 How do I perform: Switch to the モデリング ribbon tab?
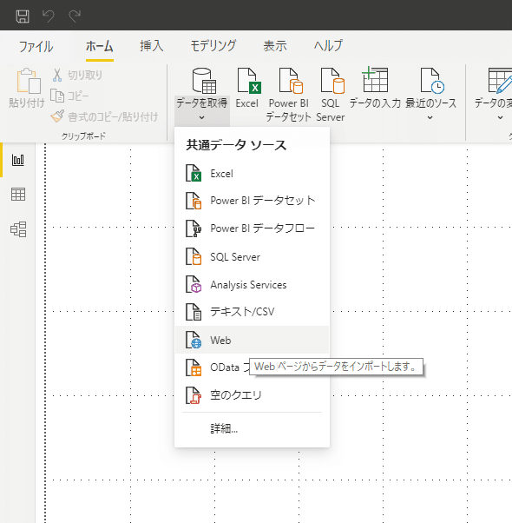click(213, 46)
